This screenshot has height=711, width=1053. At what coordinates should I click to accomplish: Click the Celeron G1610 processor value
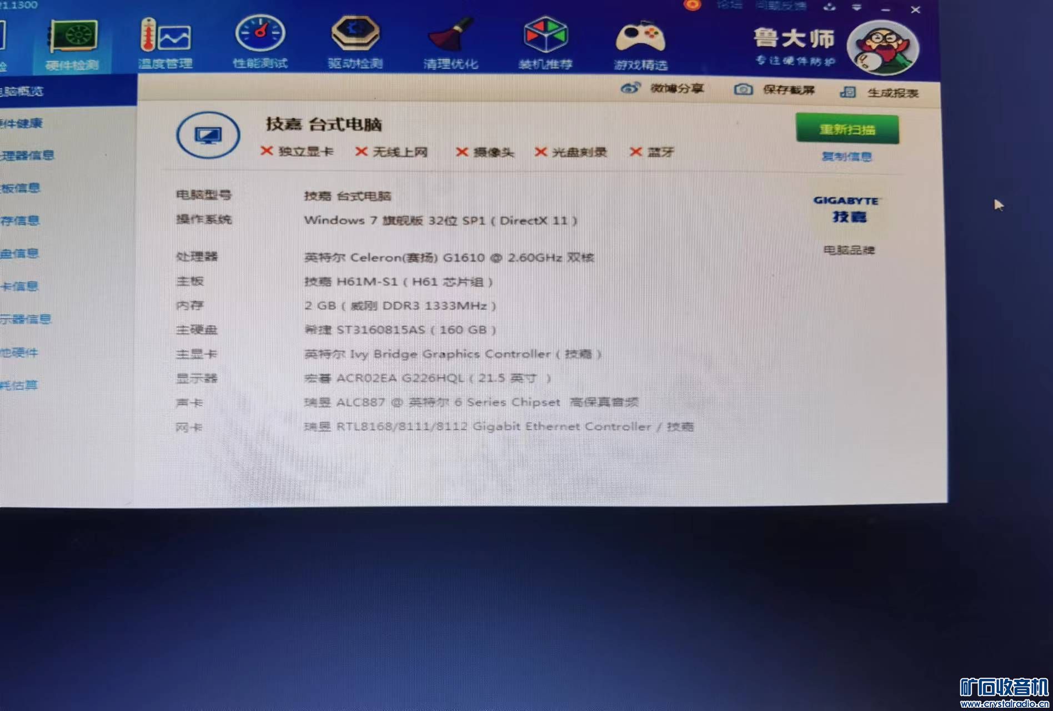tap(449, 257)
